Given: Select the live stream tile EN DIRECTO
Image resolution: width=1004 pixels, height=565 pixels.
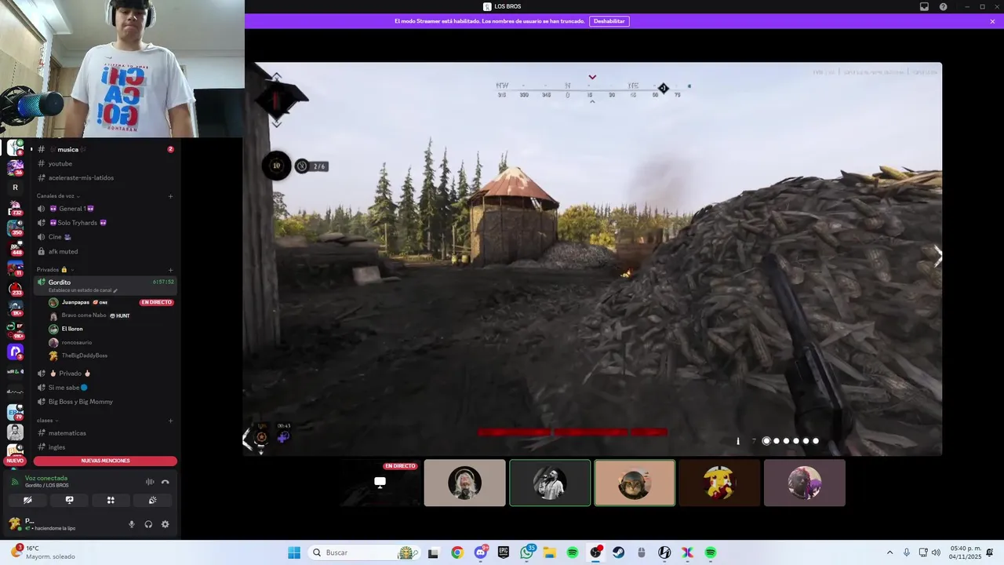Looking at the screenshot, I should [x=380, y=483].
